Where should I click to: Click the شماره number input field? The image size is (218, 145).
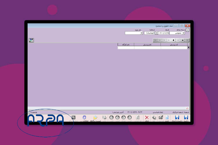click(150, 33)
